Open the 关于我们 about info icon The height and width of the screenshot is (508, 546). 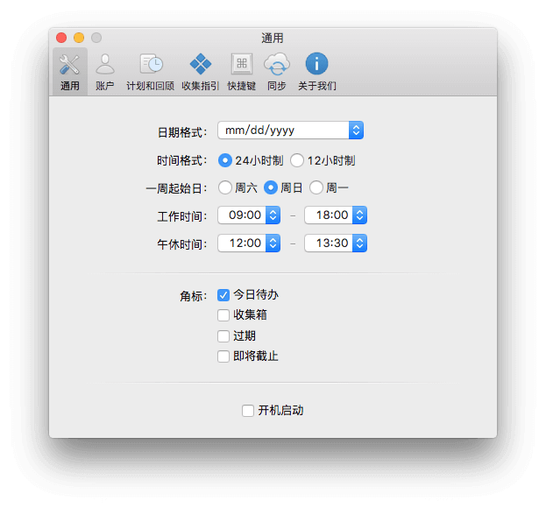pyautogui.click(x=316, y=65)
